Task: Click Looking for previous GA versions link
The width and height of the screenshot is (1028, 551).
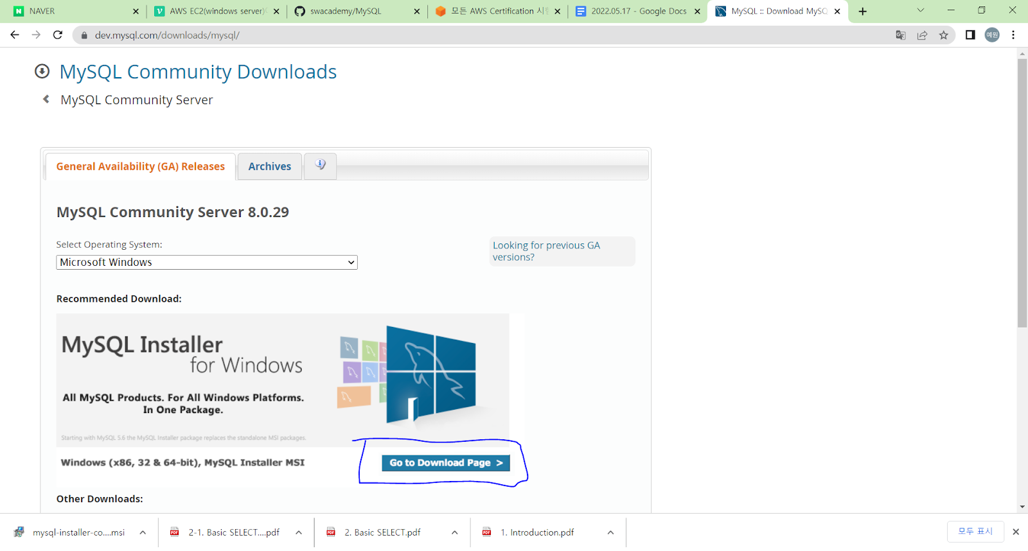Action: 546,251
